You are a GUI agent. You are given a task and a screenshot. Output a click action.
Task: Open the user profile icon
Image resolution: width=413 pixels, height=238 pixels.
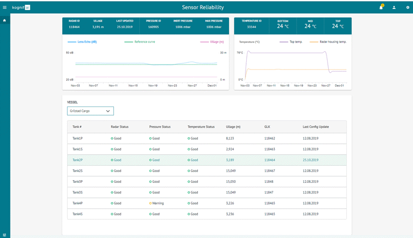click(x=394, y=7)
